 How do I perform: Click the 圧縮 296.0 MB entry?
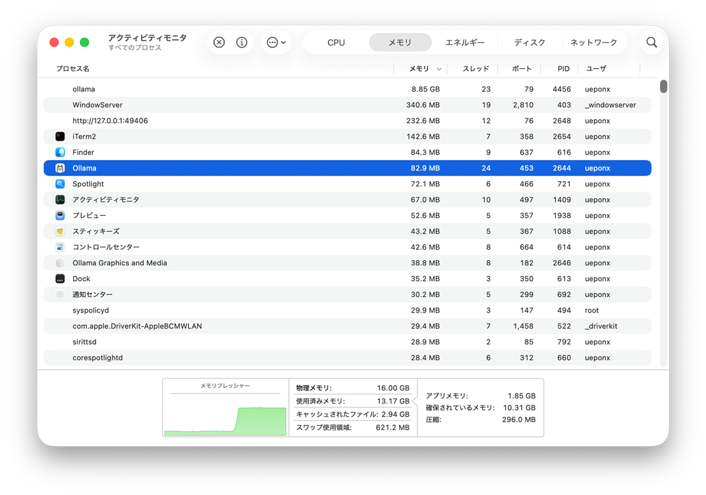tap(480, 419)
